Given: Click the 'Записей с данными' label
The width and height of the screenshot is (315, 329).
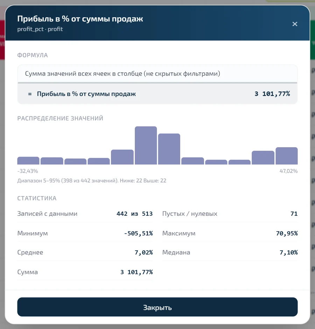Looking at the screenshot, I should click(47, 214).
